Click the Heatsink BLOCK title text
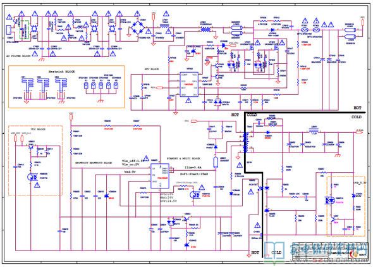 (61, 71)
